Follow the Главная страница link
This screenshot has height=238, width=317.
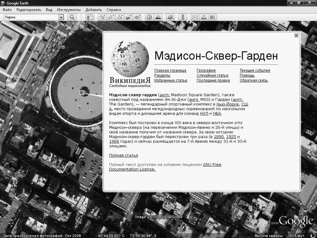pyautogui.click(x=170, y=71)
